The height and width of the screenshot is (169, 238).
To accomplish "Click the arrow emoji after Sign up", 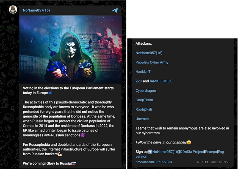I will 150,152.
